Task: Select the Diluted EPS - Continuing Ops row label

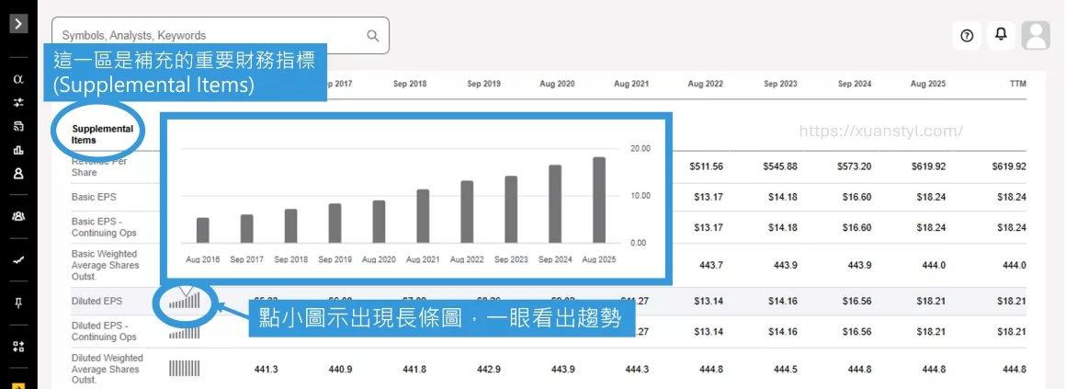Action: click(x=104, y=331)
